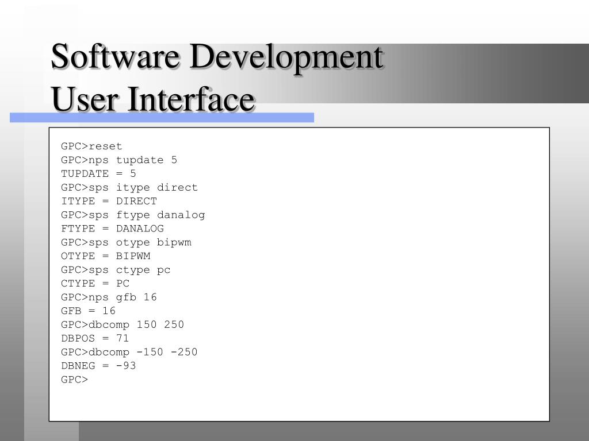Click the "CTYPE = PC" output
The width and height of the screenshot is (589, 441).
(95, 283)
